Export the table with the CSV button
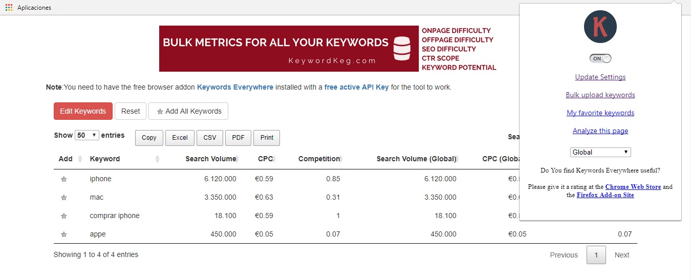Image resolution: width=691 pixels, height=279 pixels. click(210, 138)
